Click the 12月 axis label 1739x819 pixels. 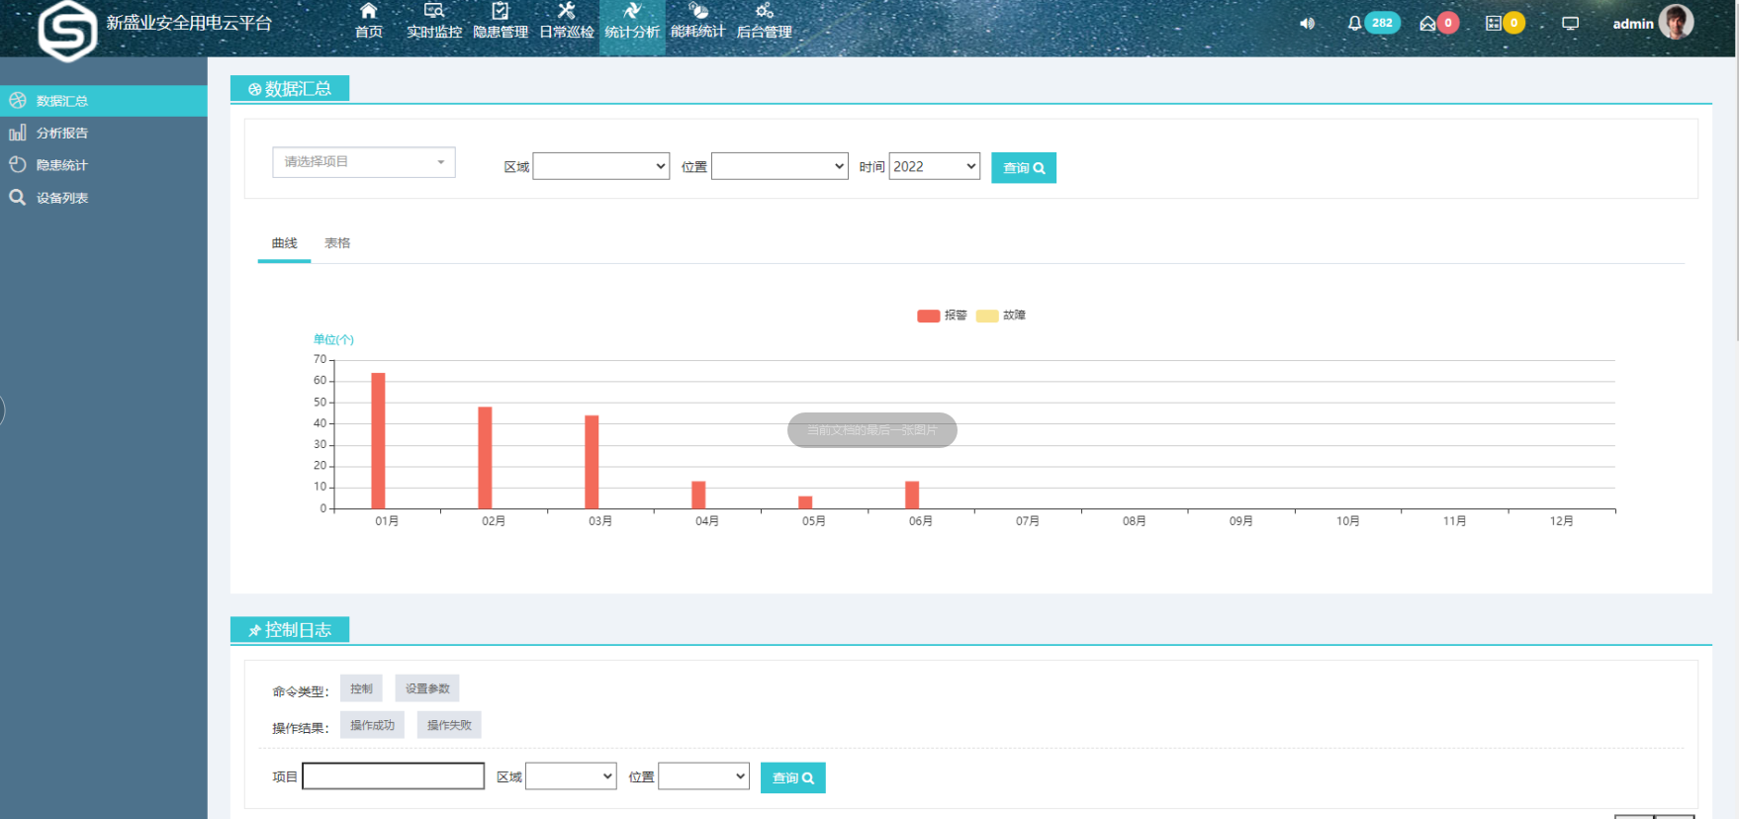[1562, 521]
